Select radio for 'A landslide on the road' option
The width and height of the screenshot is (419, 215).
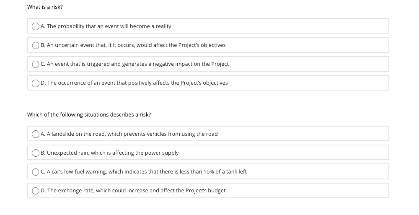[36, 134]
